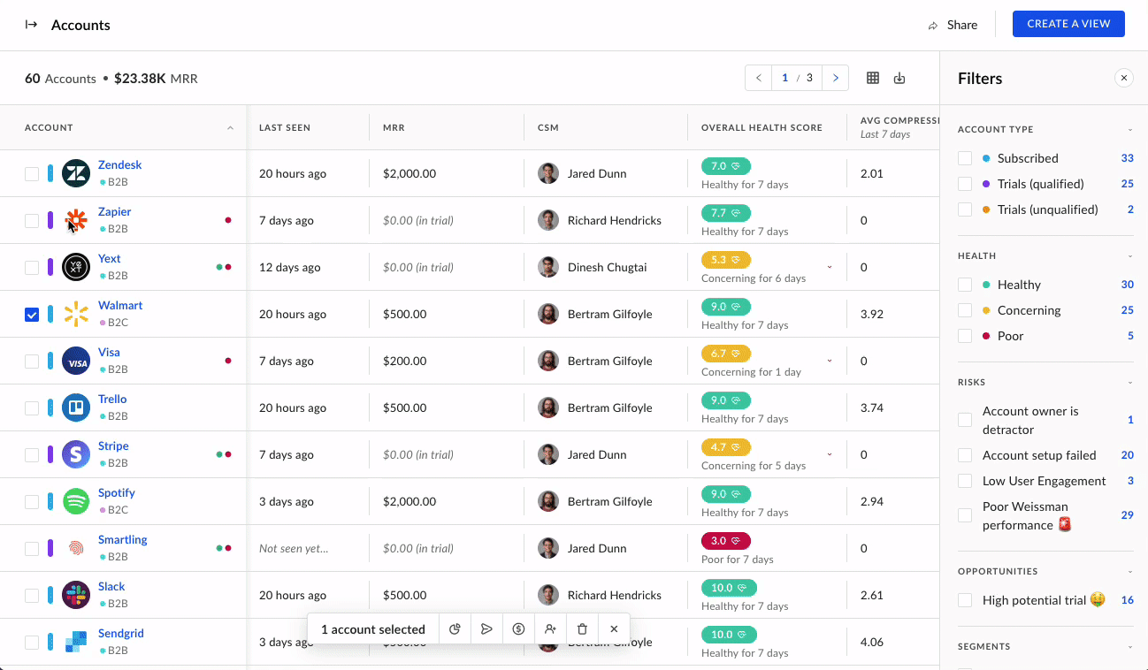Click the CREATE A VIEW button
This screenshot has width=1148, height=670.
click(1068, 24)
